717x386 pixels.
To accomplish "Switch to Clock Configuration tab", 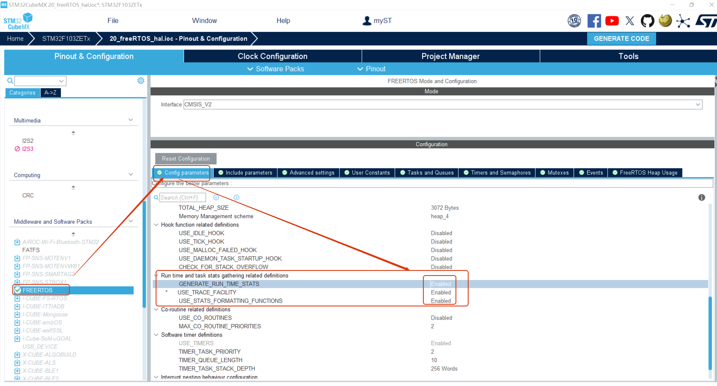I will (x=272, y=56).
